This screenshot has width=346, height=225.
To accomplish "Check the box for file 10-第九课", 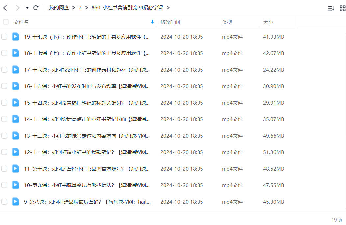I will pyautogui.click(x=4, y=185).
